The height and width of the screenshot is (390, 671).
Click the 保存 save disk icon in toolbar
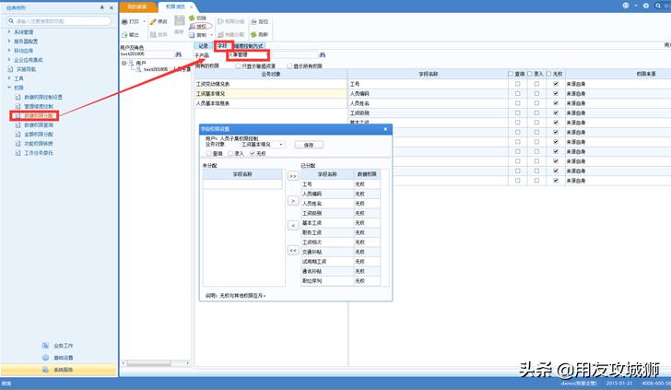(x=180, y=20)
